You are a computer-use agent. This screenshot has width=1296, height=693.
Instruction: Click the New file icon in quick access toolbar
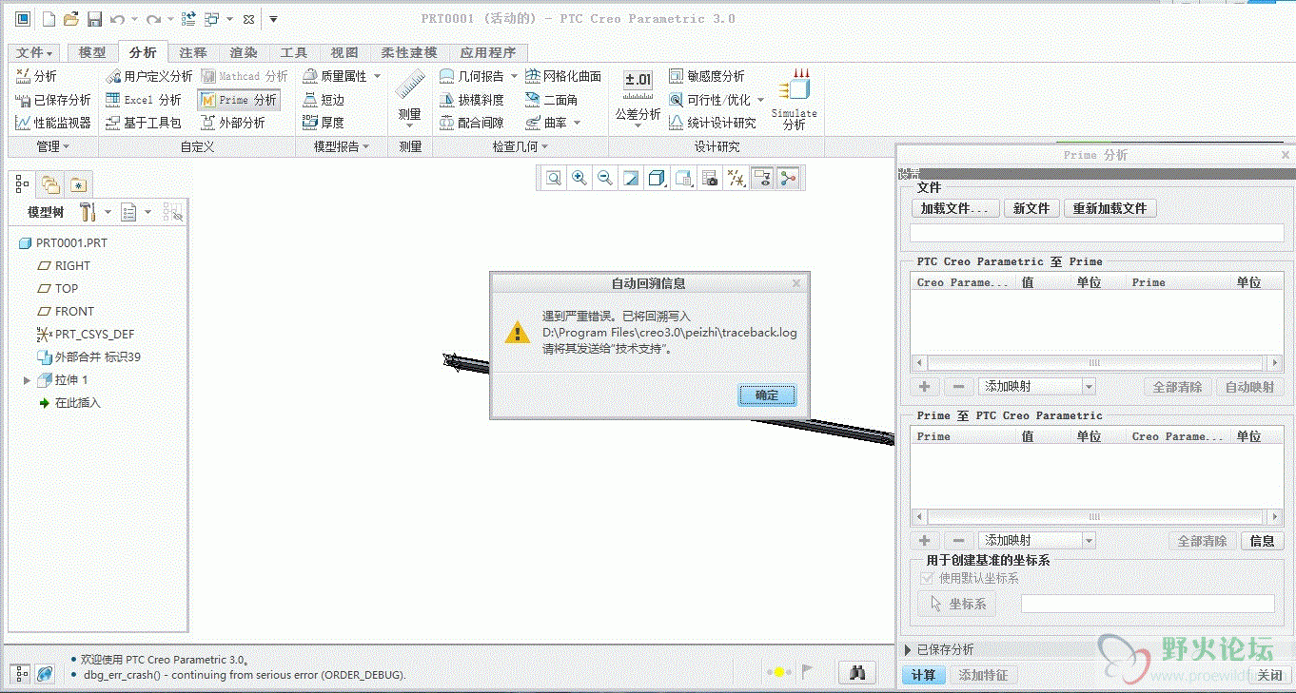click(x=49, y=18)
